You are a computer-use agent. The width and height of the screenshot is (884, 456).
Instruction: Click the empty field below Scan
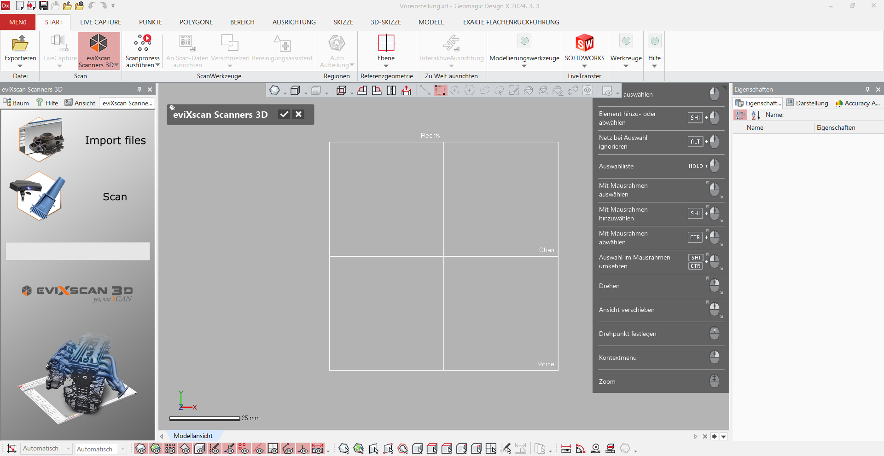coord(78,251)
